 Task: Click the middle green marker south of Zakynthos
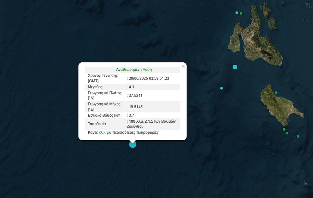tap(287, 133)
